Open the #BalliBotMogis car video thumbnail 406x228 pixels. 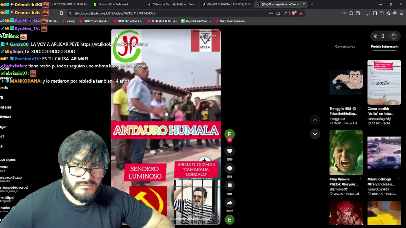pyautogui.click(x=384, y=153)
